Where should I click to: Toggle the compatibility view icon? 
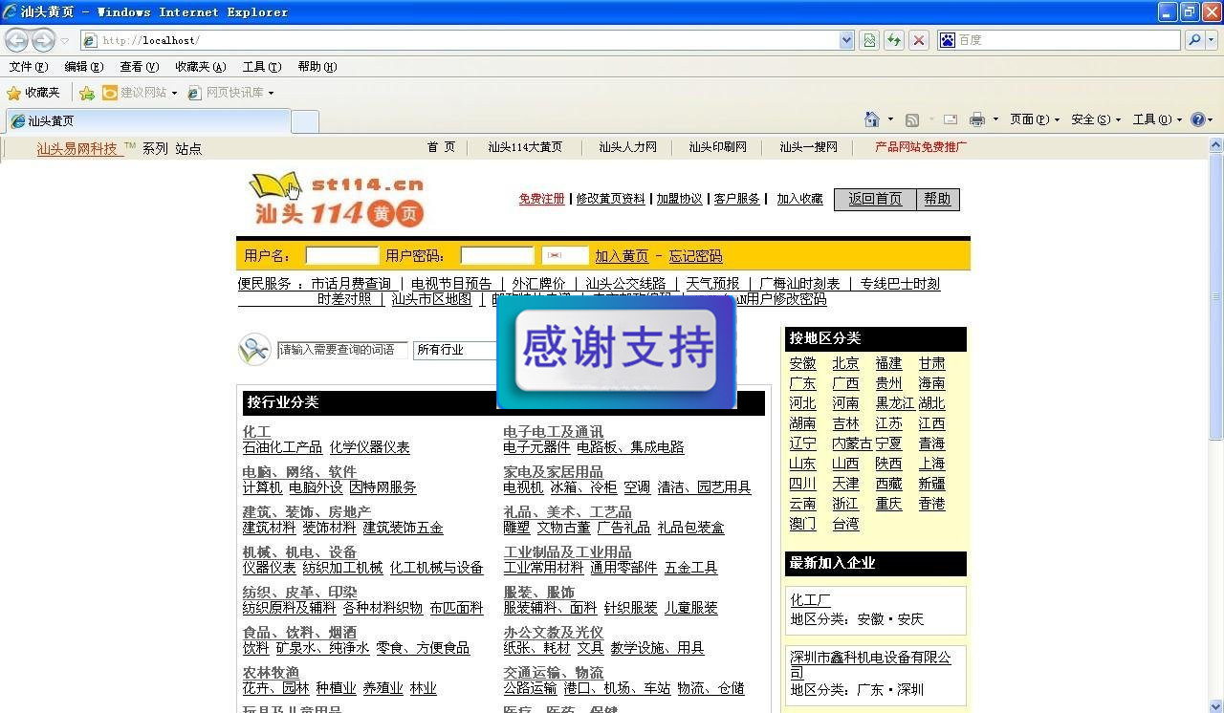pos(869,40)
